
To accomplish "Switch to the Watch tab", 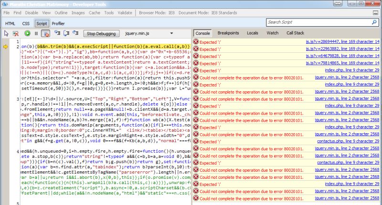I will click(x=272, y=33).
